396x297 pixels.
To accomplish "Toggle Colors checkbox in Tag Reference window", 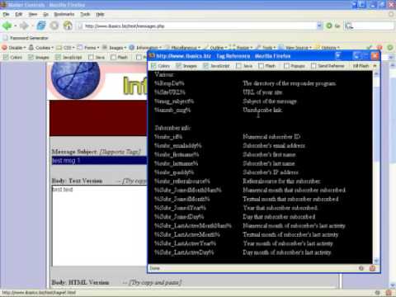I will 153,66.
